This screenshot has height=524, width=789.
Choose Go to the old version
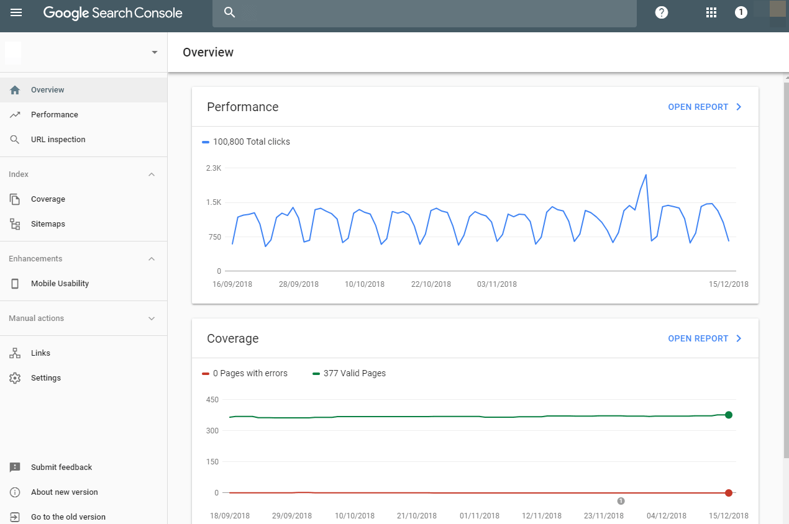tap(68, 517)
